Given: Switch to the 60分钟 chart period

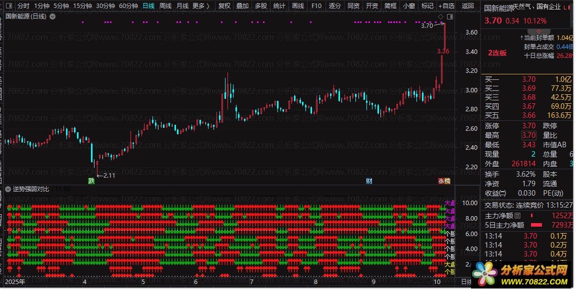Looking at the screenshot, I should pos(128,6).
